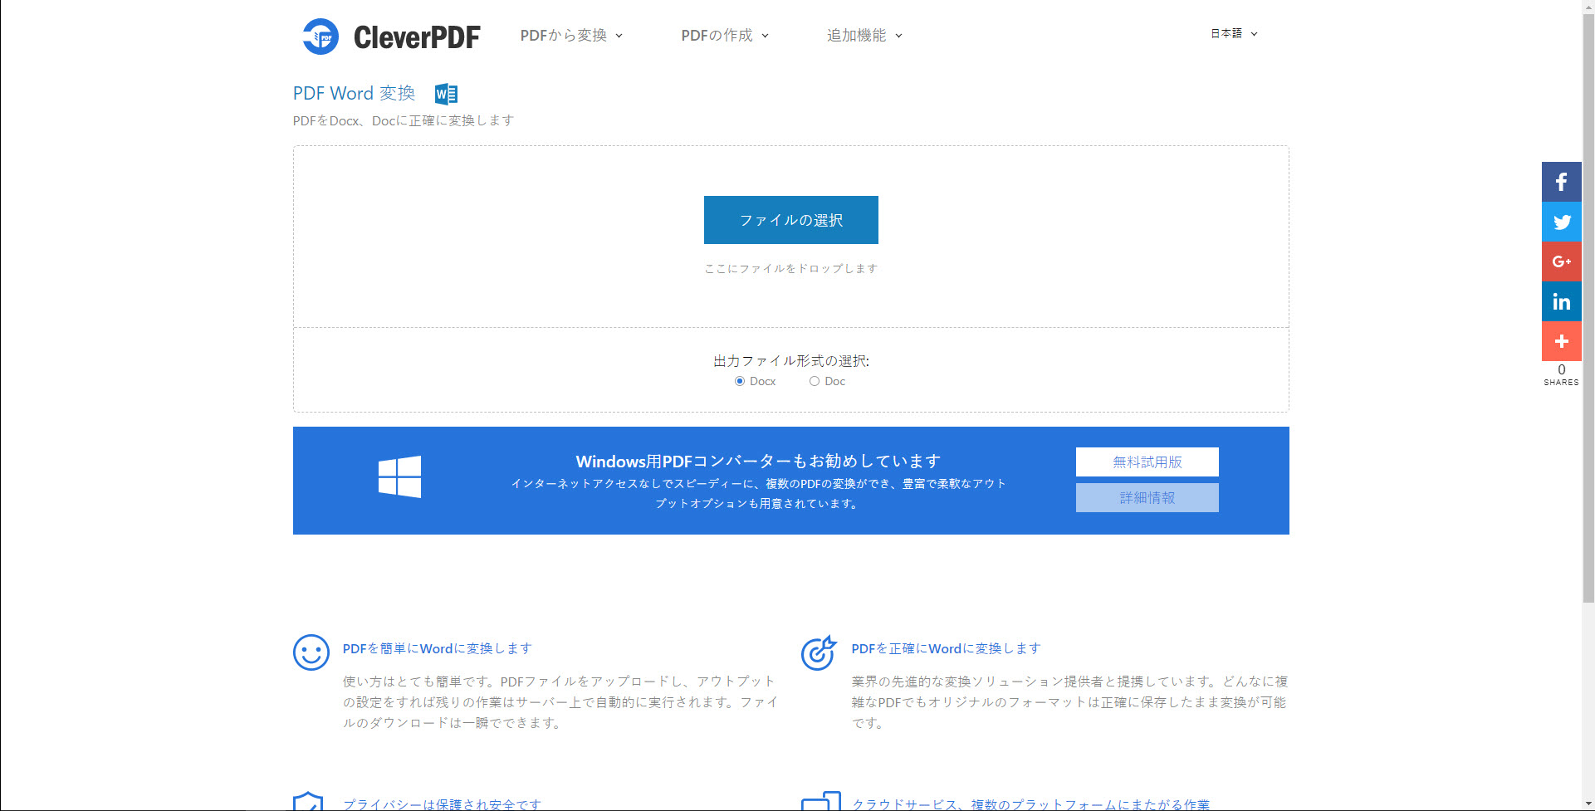Image resolution: width=1595 pixels, height=811 pixels.
Task: Click the cloud service devices icon
Action: click(821, 801)
